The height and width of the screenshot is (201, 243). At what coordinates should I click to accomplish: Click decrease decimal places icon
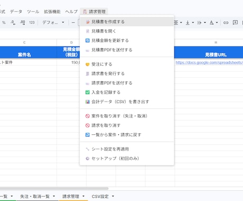[x=13, y=23]
